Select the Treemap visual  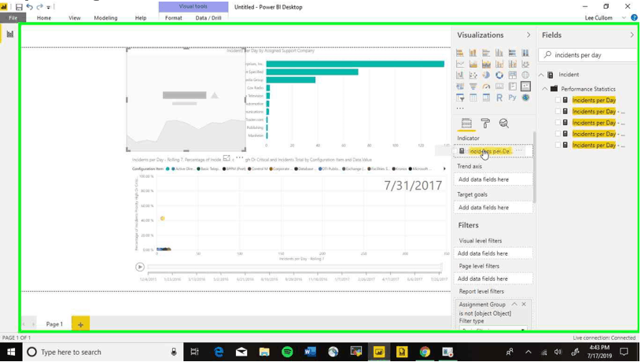point(512,76)
